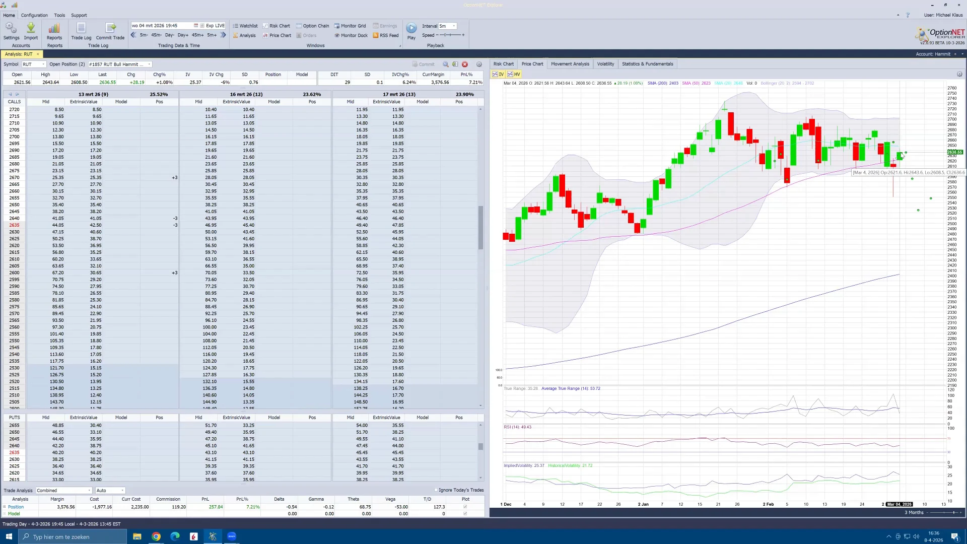Switch to the Movement Analysis tab

[x=570, y=64]
